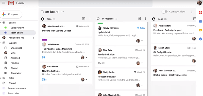
Task: Open Team Board three-dot more options
Action: pos(192,12)
